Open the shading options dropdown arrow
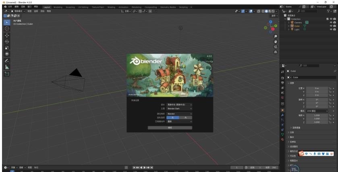The width and height of the screenshot is (338, 172). [x=277, y=11]
